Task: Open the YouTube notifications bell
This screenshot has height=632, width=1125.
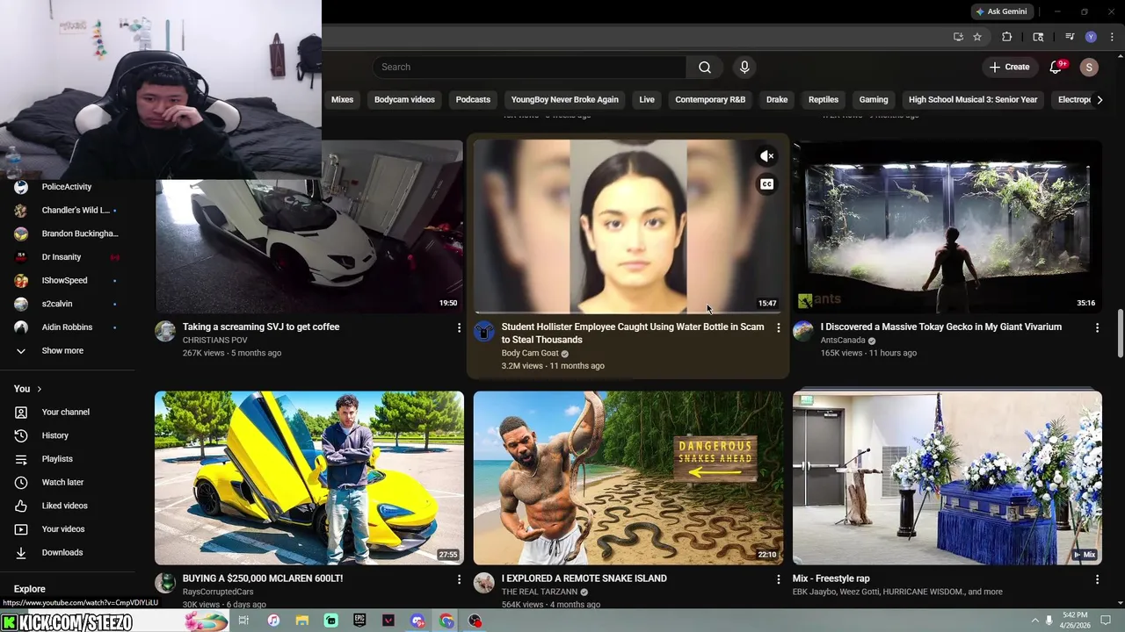Action: 1056,67
